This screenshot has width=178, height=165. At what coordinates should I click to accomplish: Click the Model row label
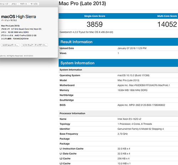pos(63,80)
